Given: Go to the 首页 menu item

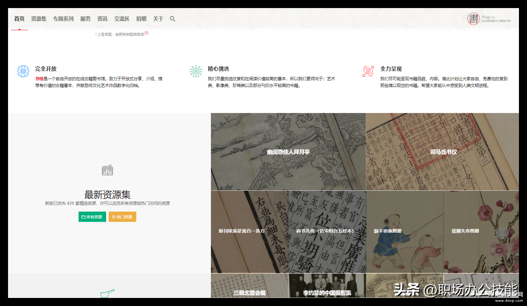Looking at the screenshot, I should 19,19.
